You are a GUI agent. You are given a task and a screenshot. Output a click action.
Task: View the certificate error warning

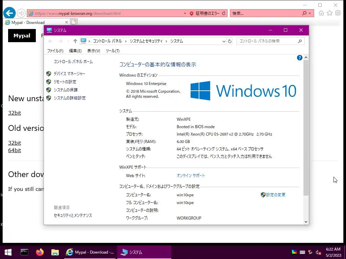click(204, 13)
